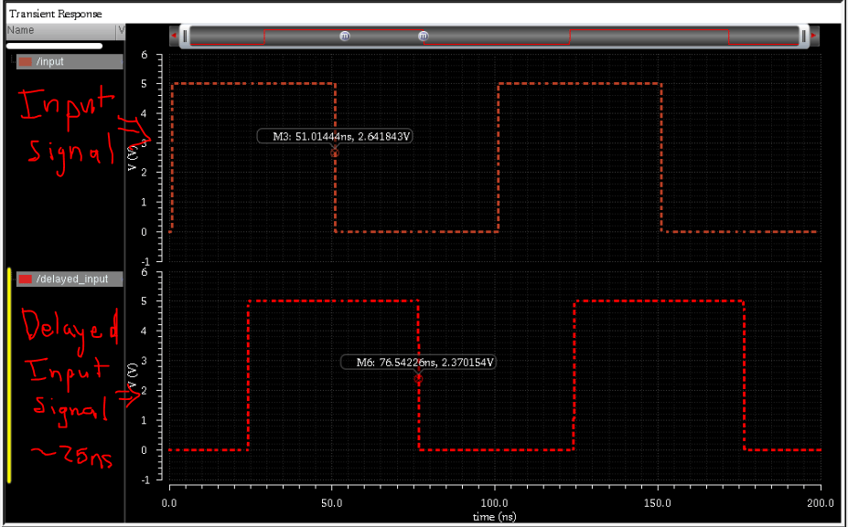Expand the /delayed_input tree item
The height and width of the screenshot is (527, 848).
[13, 279]
